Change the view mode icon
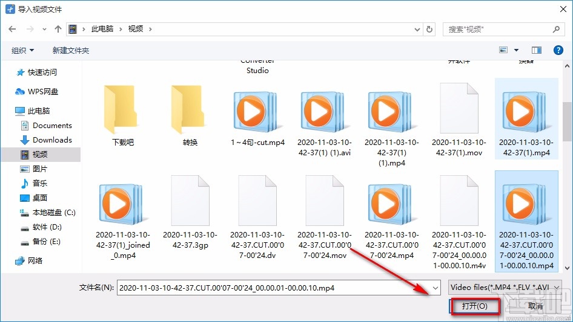 pos(503,50)
